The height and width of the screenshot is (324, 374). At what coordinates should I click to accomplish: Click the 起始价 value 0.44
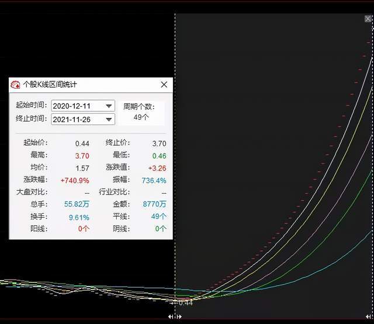coord(82,144)
